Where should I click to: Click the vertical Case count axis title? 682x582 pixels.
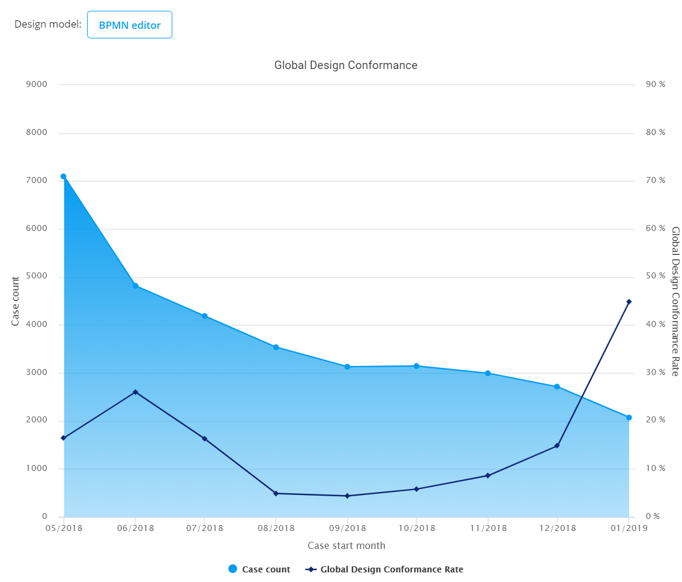(15, 301)
